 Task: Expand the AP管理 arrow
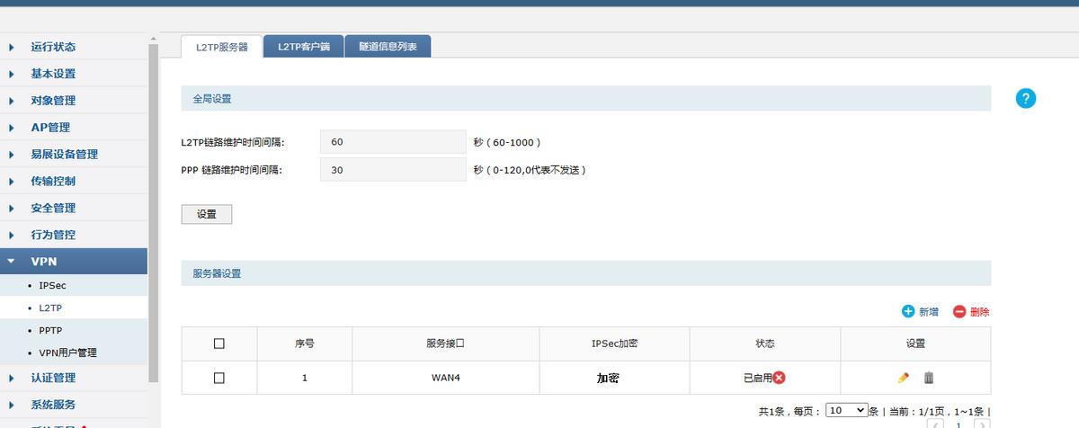pos(12,128)
